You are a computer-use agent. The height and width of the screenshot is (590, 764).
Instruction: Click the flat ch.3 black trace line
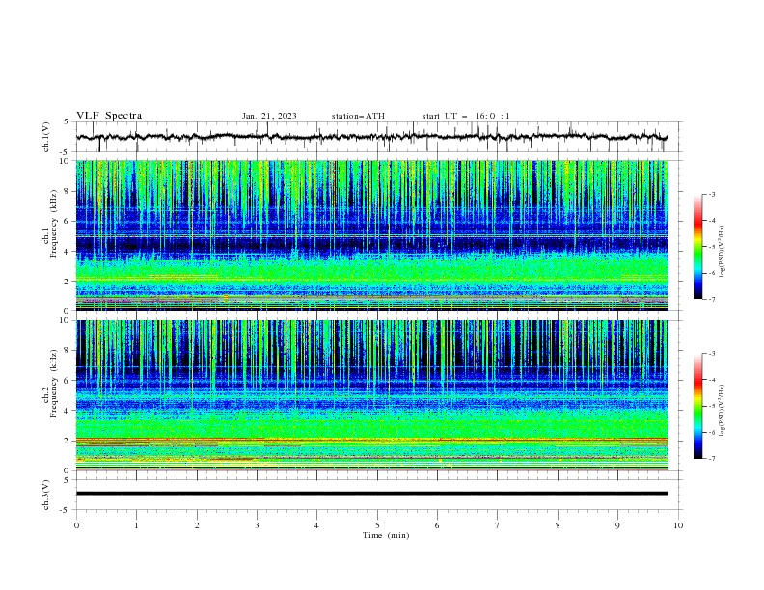point(371,494)
